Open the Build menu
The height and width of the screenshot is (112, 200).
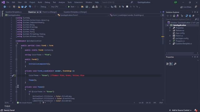tap(40, 2)
